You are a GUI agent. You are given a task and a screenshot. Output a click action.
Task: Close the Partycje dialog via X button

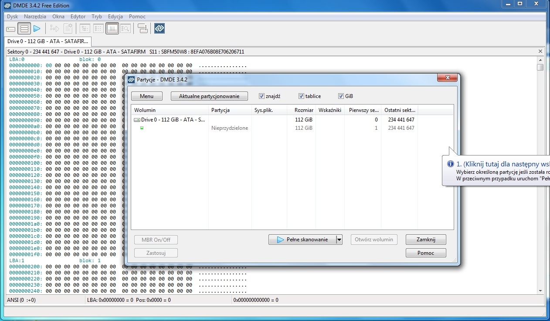pos(447,78)
